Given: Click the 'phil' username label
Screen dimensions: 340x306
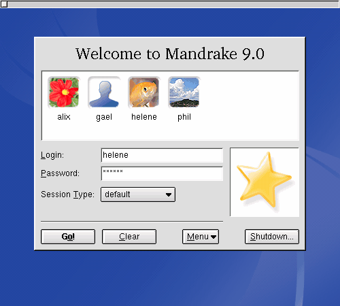Looking at the screenshot, I should tap(184, 118).
